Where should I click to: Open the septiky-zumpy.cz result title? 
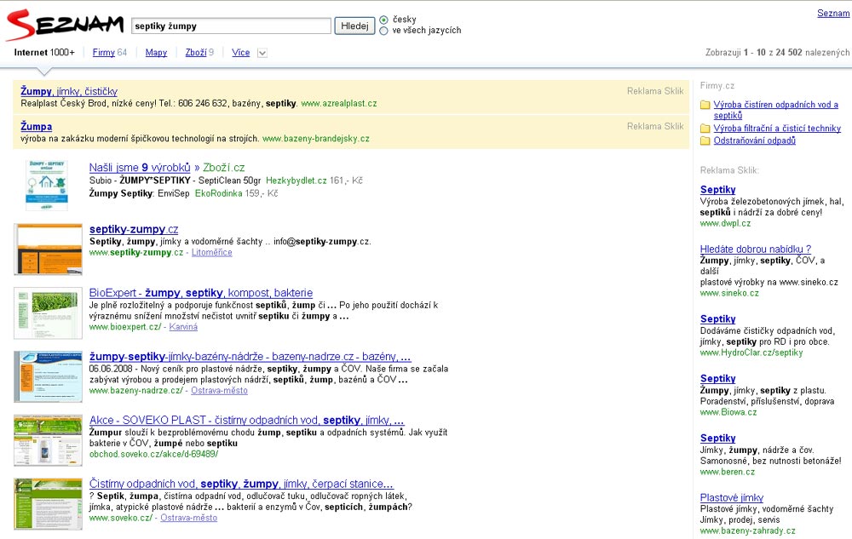pos(134,229)
